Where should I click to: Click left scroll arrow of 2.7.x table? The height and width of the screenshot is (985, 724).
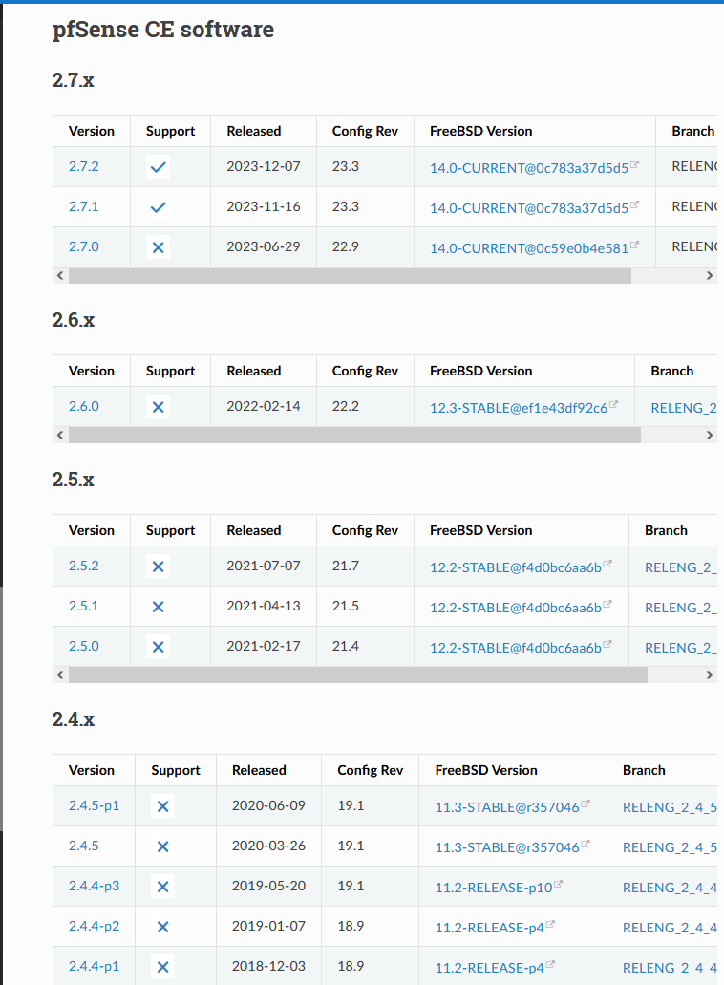(x=60, y=275)
